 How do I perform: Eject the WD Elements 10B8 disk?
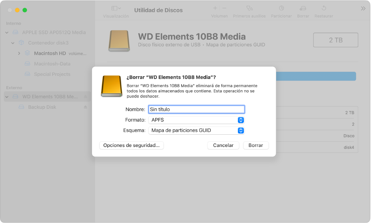coord(85,97)
